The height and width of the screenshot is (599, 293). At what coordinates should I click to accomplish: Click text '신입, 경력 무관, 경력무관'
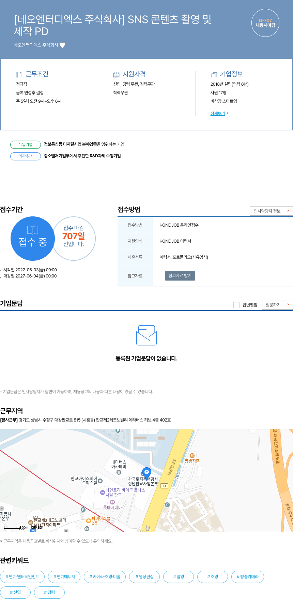134,84
